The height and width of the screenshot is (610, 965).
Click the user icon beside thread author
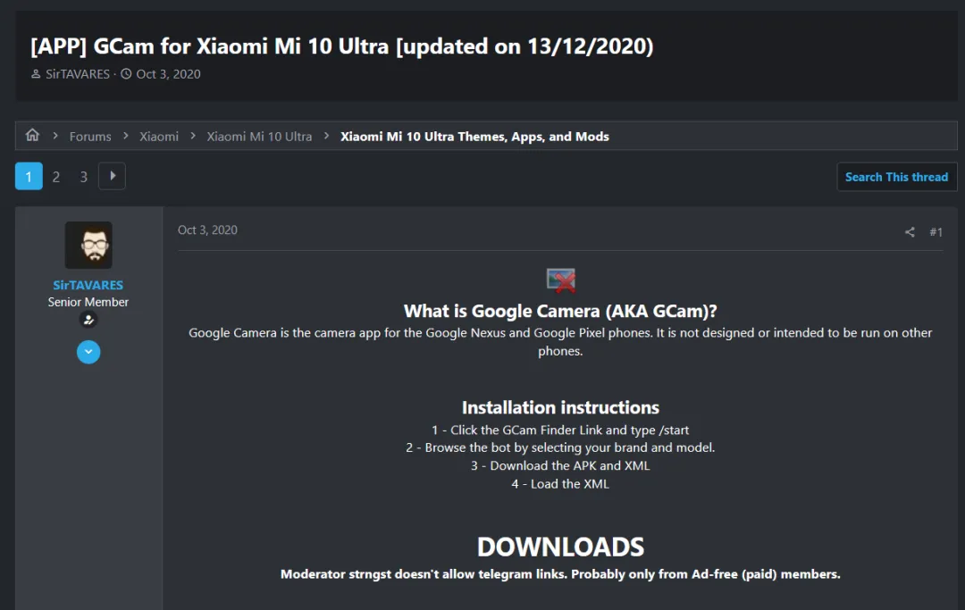(x=36, y=74)
